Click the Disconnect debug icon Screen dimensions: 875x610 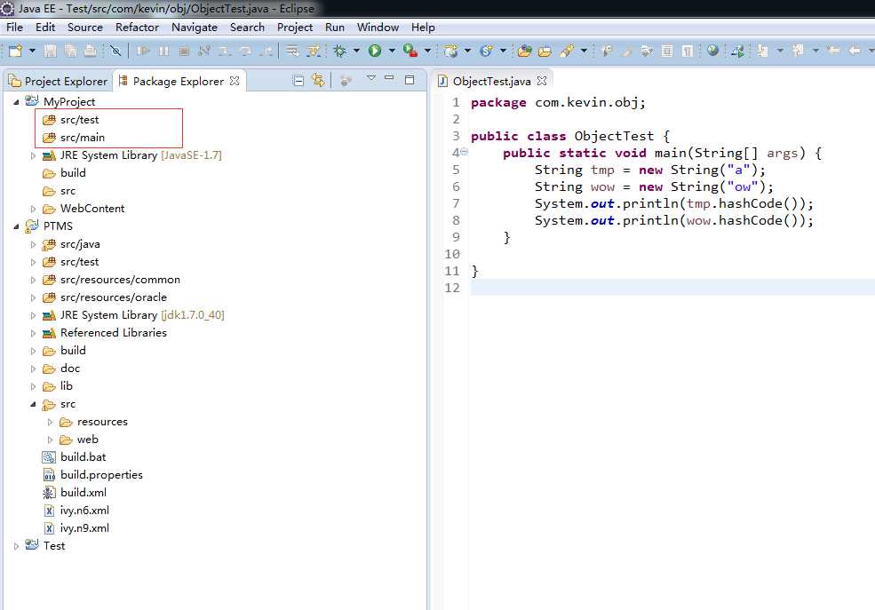tap(203, 51)
